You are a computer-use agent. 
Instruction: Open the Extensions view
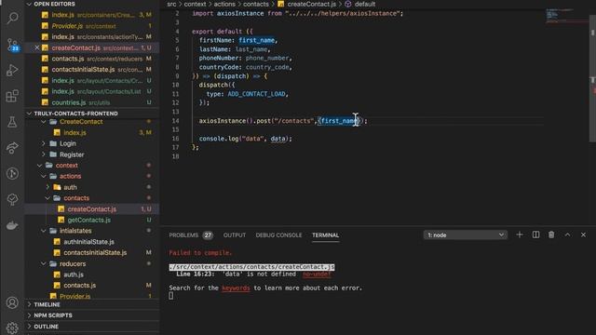click(x=12, y=96)
